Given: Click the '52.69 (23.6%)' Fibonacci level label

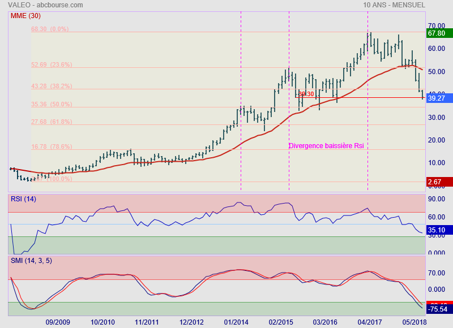Looking at the screenshot, I should pos(52,64).
